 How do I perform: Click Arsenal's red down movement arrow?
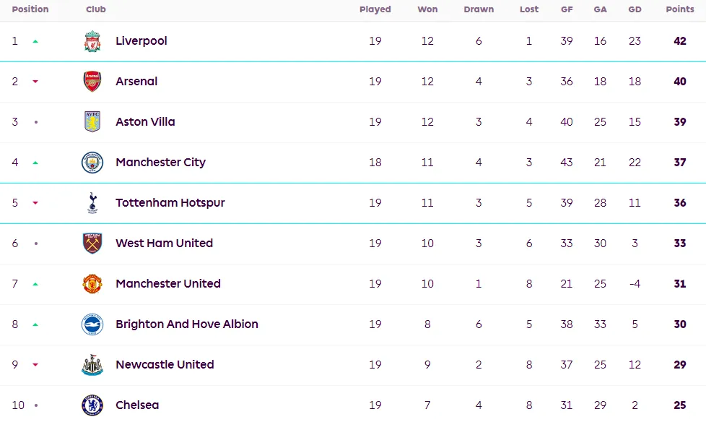35,82
